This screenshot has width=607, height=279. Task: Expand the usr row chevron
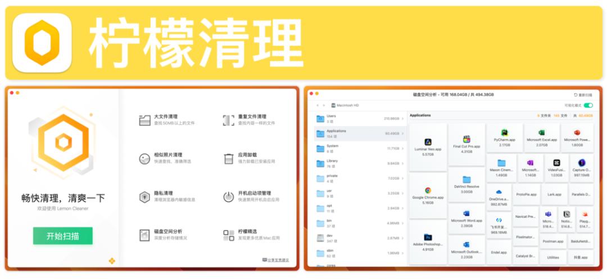tap(403, 193)
